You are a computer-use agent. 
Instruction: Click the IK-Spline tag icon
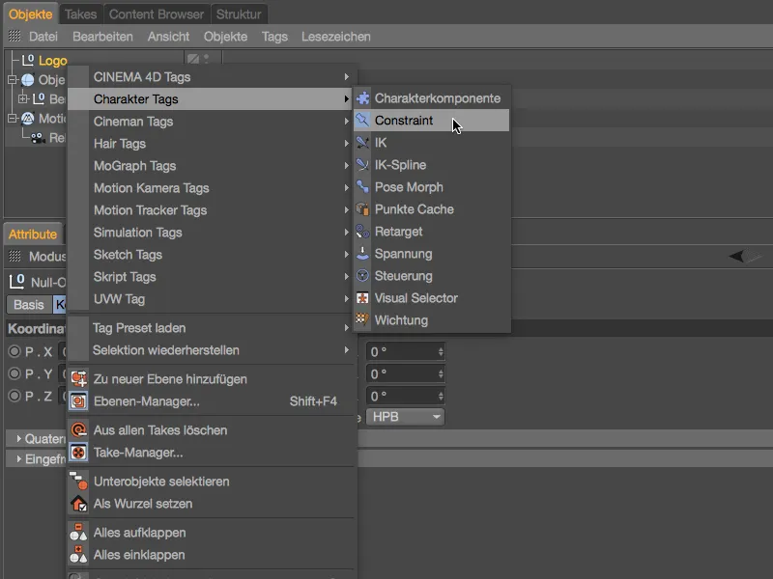tap(363, 164)
